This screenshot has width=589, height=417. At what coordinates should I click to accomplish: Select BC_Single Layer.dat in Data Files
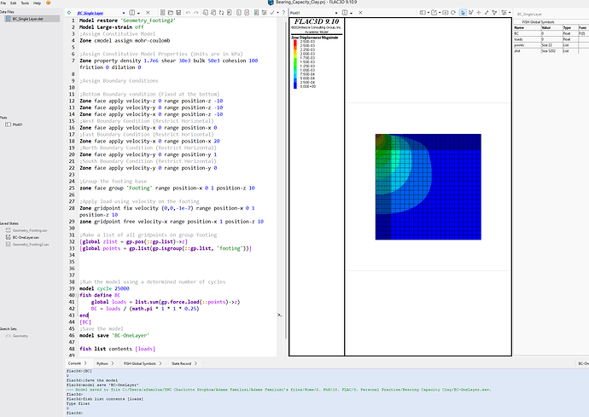tap(32, 19)
